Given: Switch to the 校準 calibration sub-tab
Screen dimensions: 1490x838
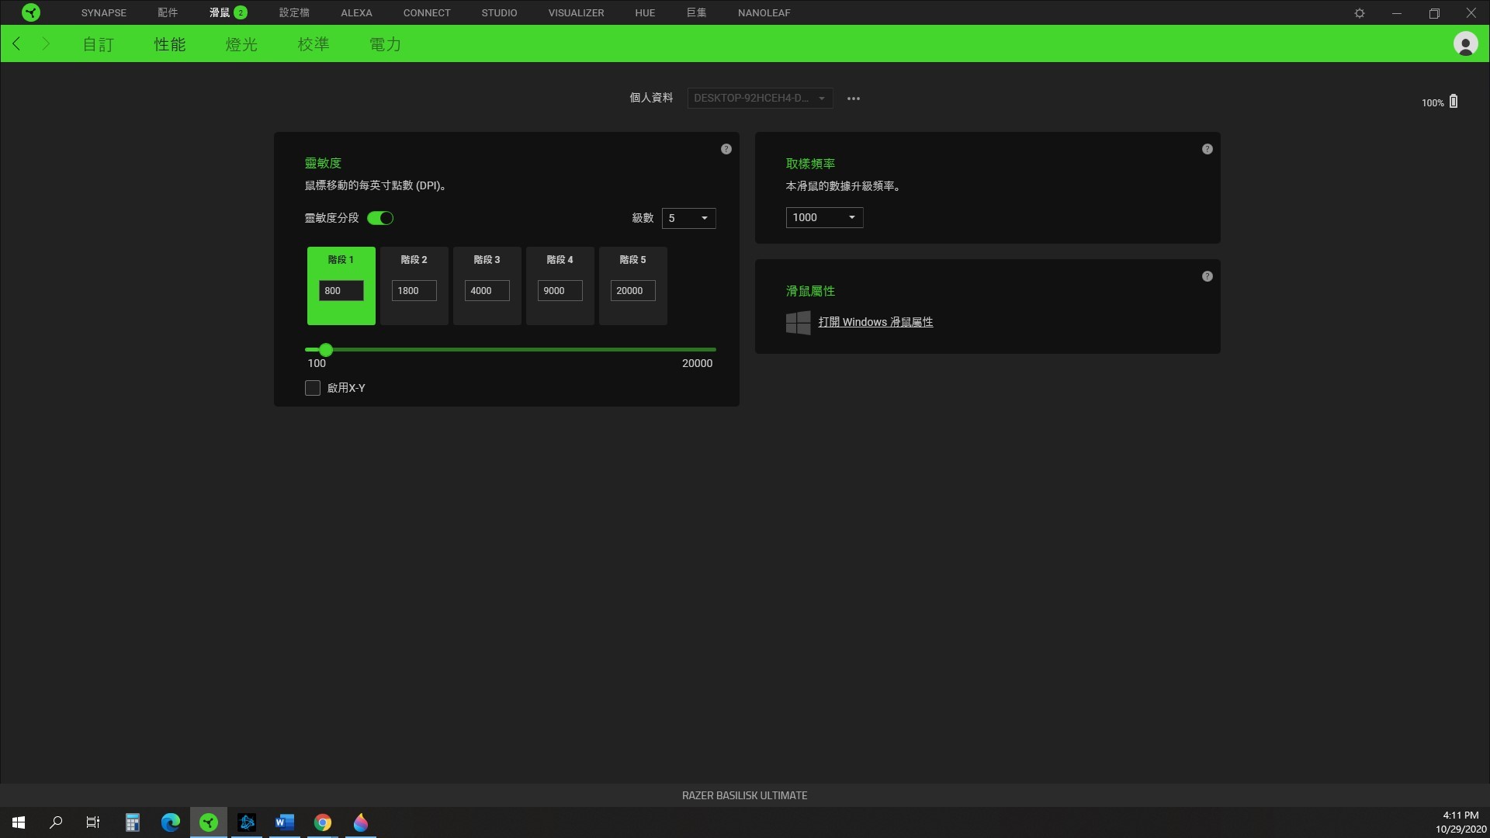Looking at the screenshot, I should [314, 44].
